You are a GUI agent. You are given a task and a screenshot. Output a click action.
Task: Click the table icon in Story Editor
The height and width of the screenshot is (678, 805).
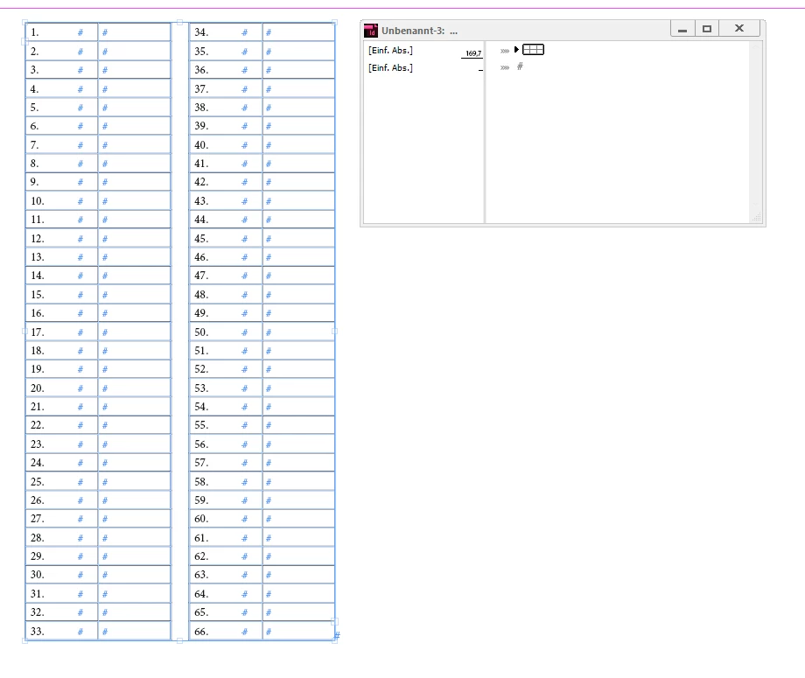click(x=533, y=50)
